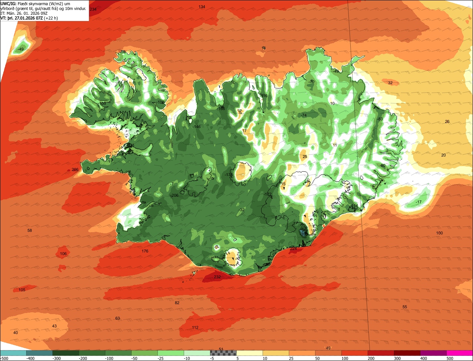This screenshot has height=361, width=473.
Task: Click the 'UWC/IG: Flæði skynvarma' title line
Action: 35,3
